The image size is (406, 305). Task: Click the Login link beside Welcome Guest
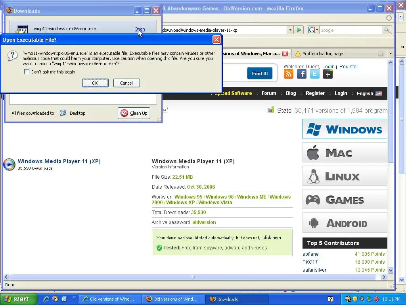click(328, 67)
